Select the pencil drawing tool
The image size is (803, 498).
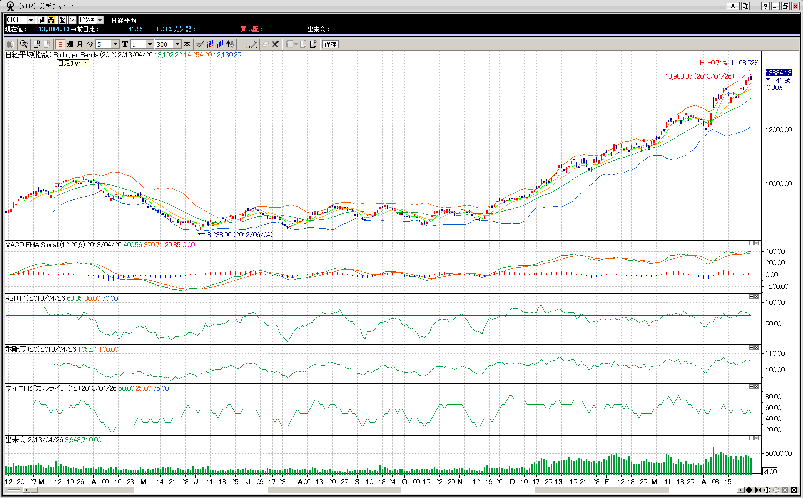click(253, 44)
